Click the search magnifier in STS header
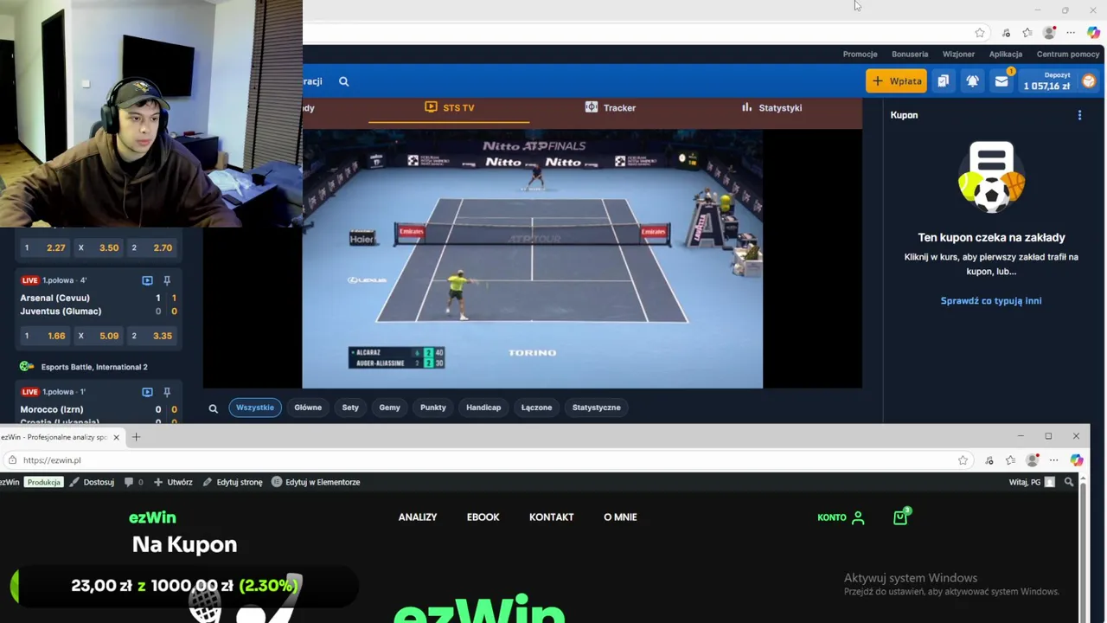Screen dimensions: 1107x623 tap(343, 81)
